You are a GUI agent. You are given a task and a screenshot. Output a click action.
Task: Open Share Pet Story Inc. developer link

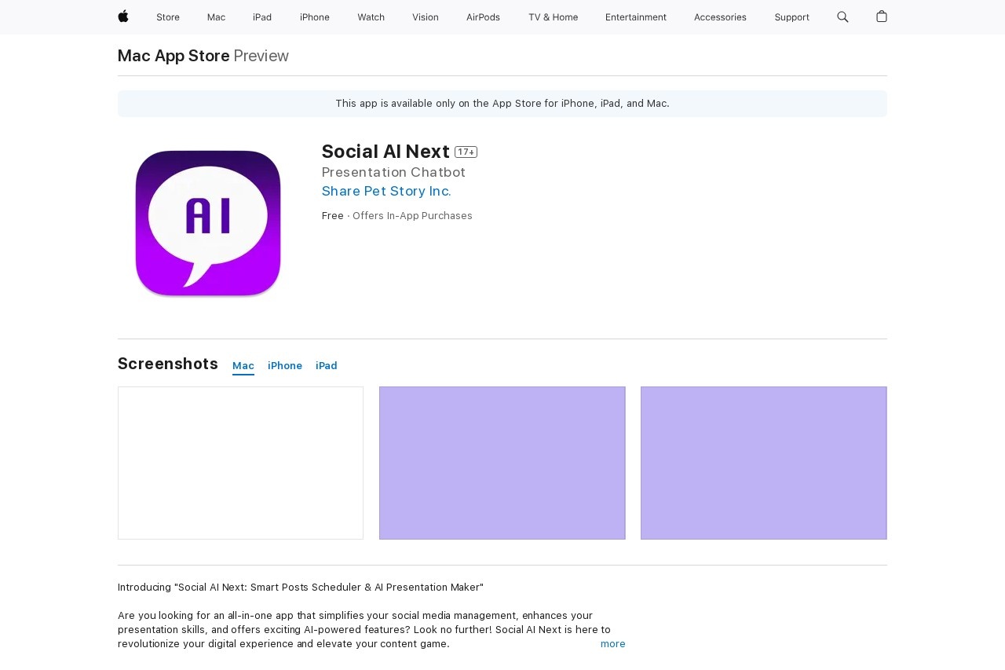point(386,191)
